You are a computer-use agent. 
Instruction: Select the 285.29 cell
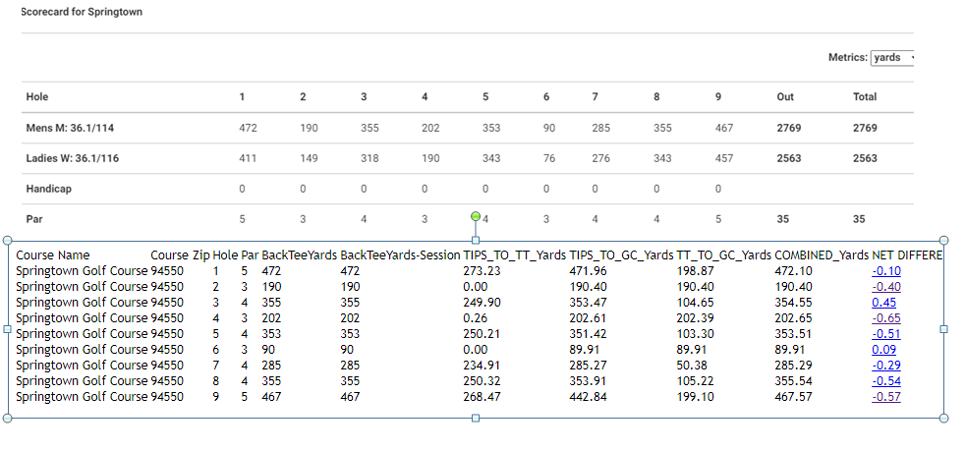tap(793, 366)
